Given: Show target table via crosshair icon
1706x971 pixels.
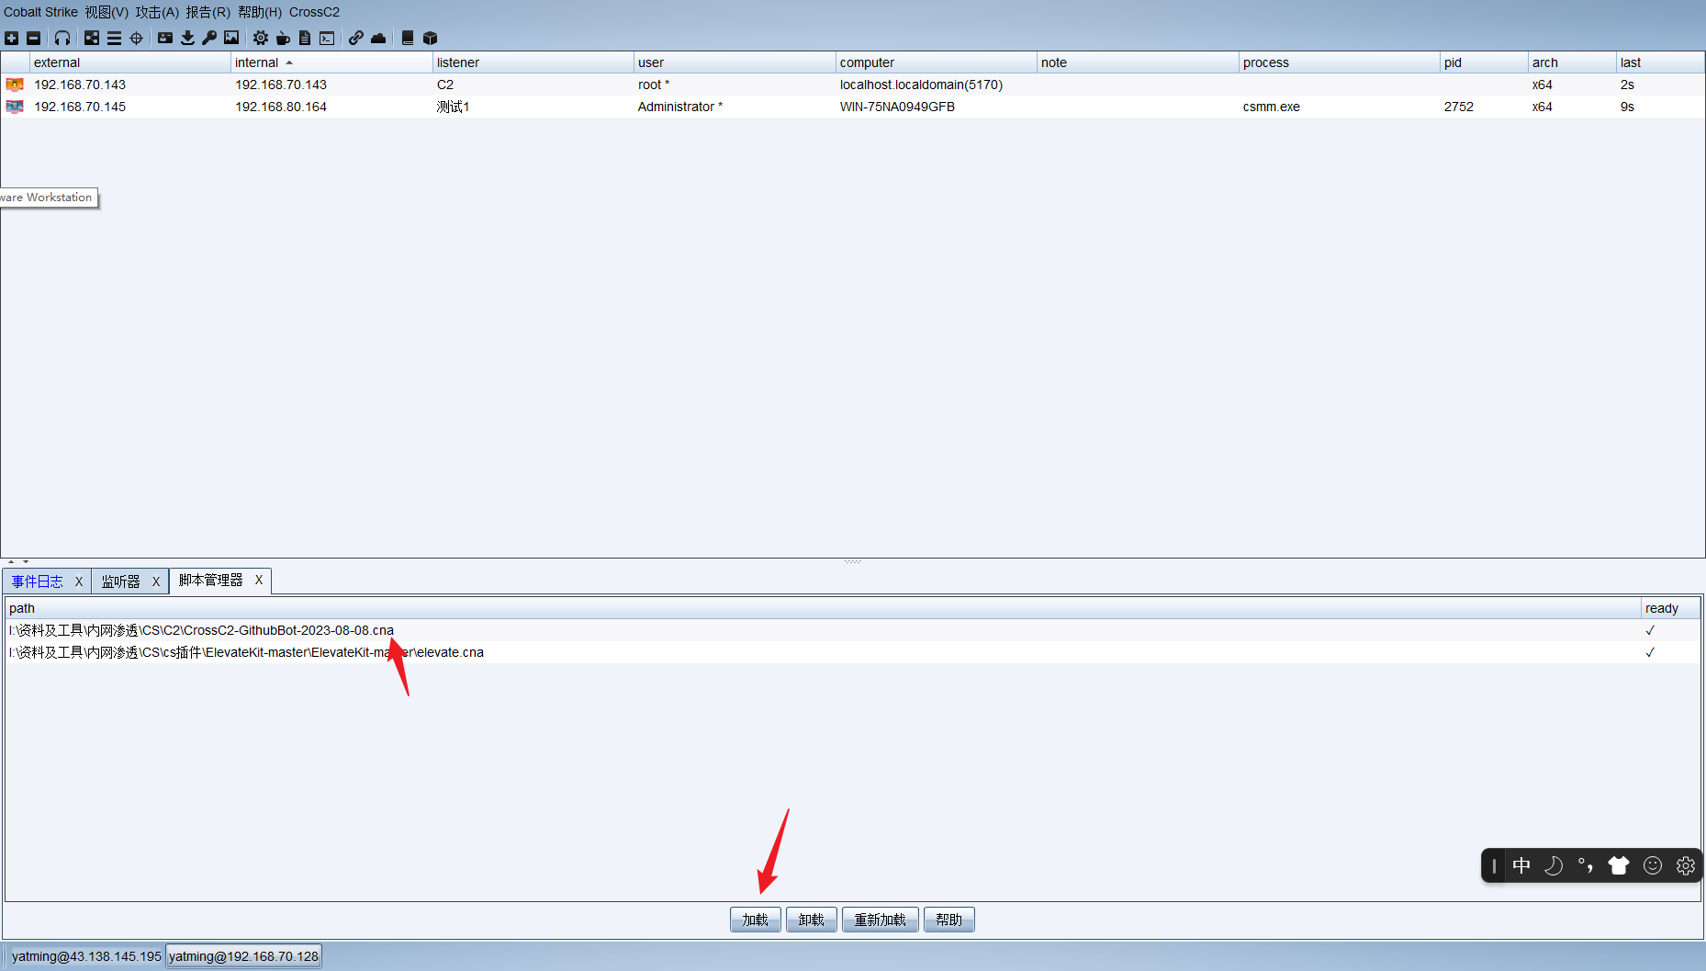Looking at the screenshot, I should 137,38.
